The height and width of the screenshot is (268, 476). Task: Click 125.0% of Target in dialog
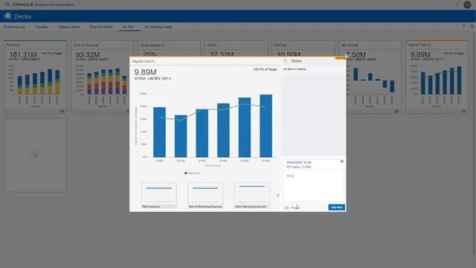pos(265,69)
